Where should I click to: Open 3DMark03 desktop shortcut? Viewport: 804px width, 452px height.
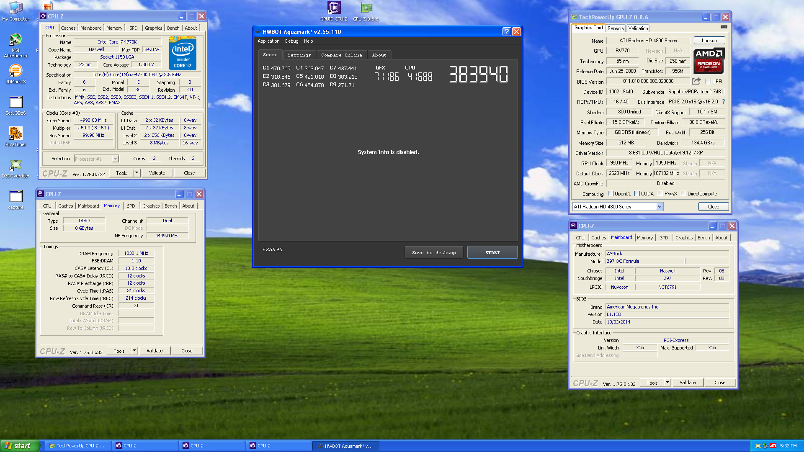15,74
